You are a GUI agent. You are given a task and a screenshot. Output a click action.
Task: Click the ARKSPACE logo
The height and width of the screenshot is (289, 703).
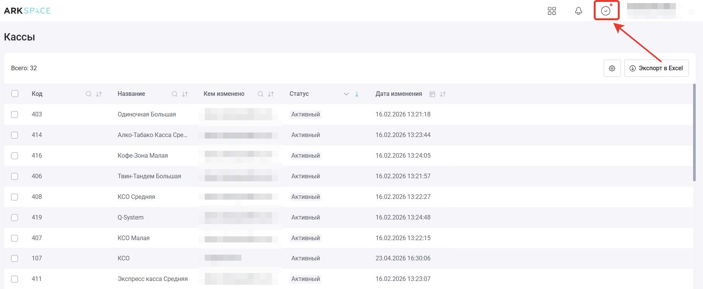tap(27, 11)
